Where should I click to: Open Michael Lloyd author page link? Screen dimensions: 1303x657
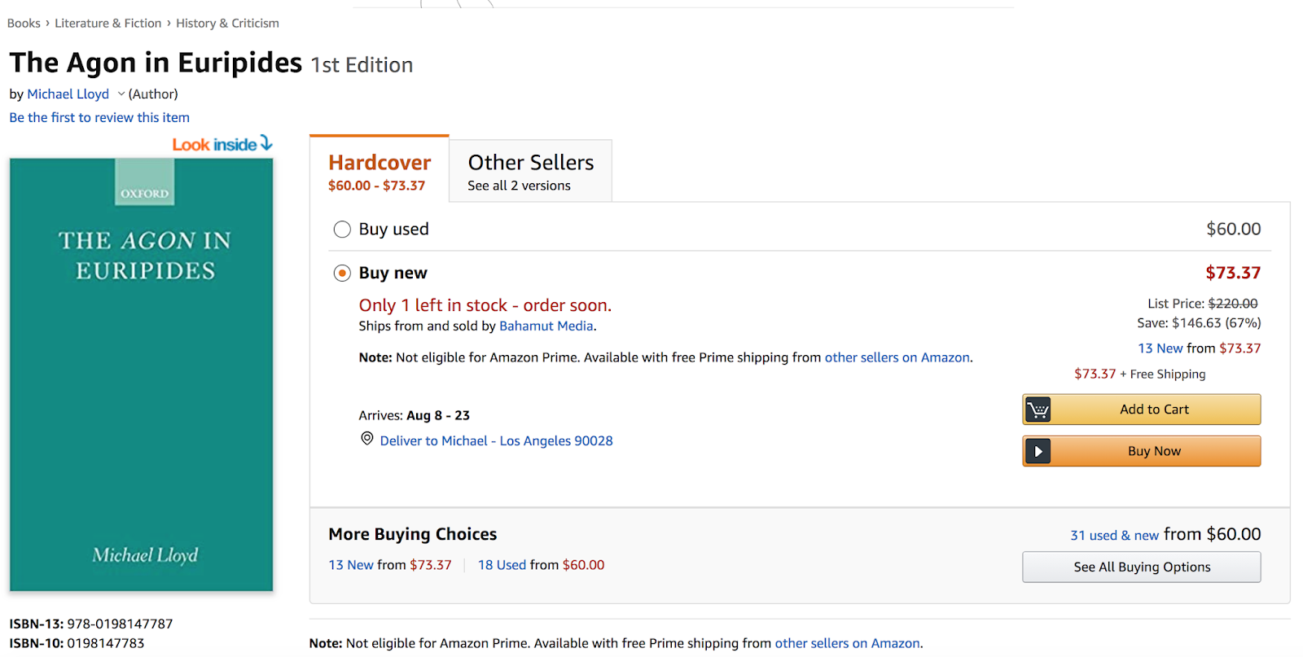(x=68, y=94)
